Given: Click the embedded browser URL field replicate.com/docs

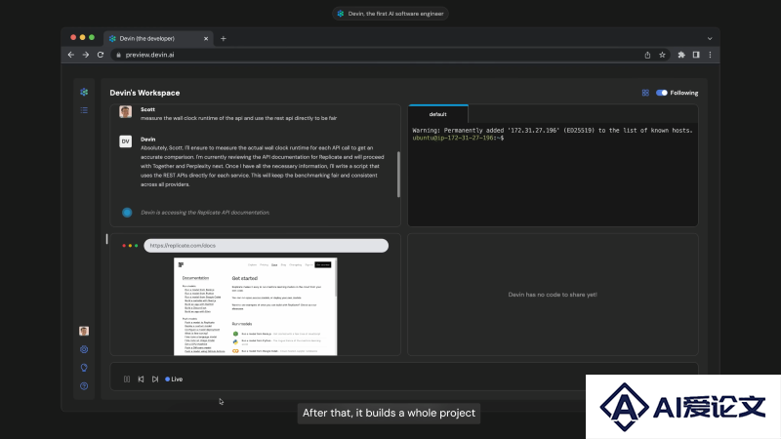Looking at the screenshot, I should (266, 246).
